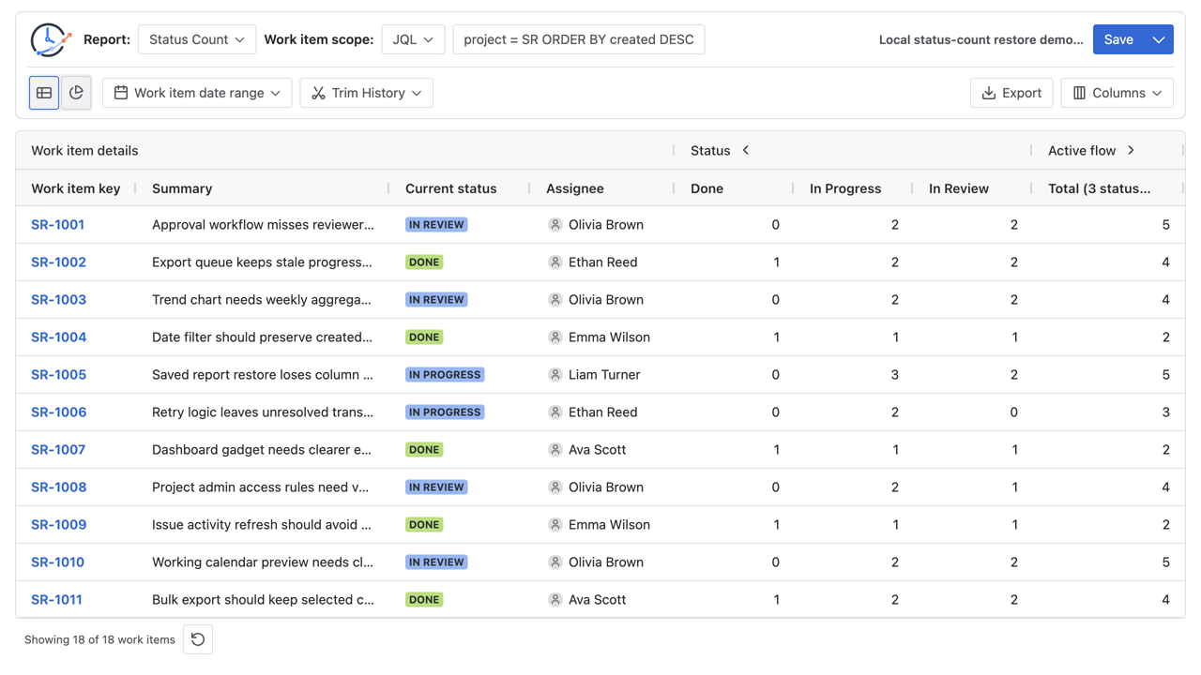This screenshot has height=675, width=1201.
Task: Click assignee avatar icon in SR-1001 row
Action: point(555,224)
